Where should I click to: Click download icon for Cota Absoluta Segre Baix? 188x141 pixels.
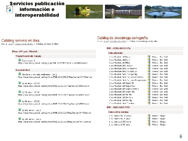(149, 86)
